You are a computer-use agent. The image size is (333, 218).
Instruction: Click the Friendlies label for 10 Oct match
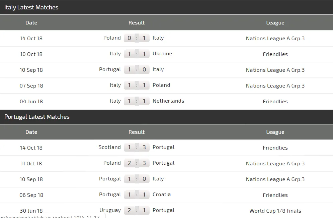tap(275, 54)
